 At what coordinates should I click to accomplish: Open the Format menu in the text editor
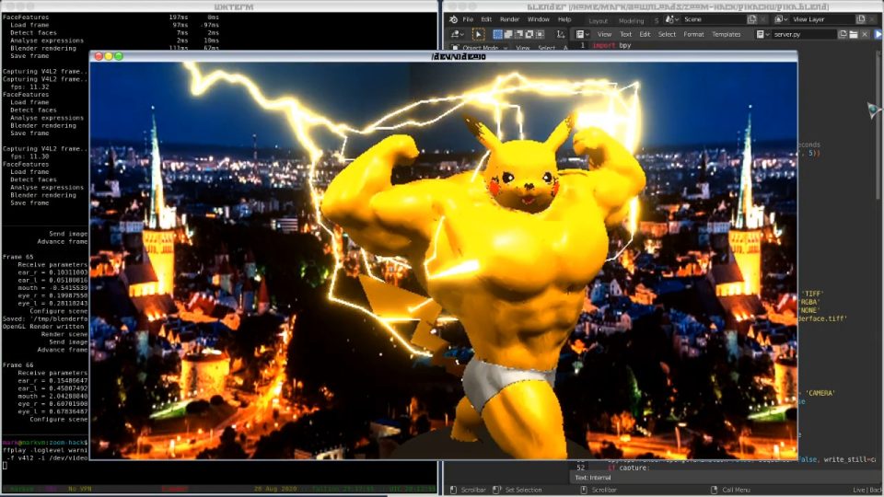click(693, 34)
